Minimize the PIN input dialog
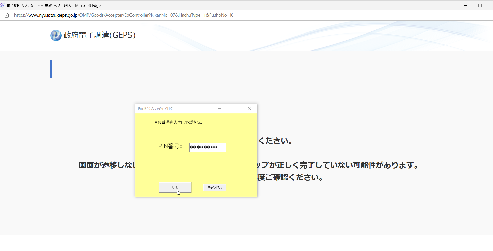 [220, 109]
